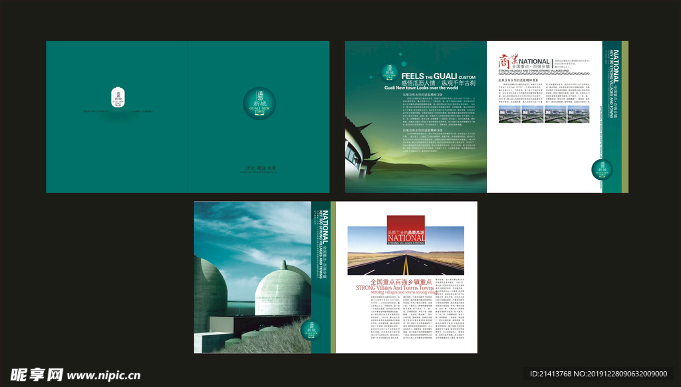Viewport: 681px width, 387px height.
Task: Select 'Guali New town Looks over the world' text
Action: [421, 88]
